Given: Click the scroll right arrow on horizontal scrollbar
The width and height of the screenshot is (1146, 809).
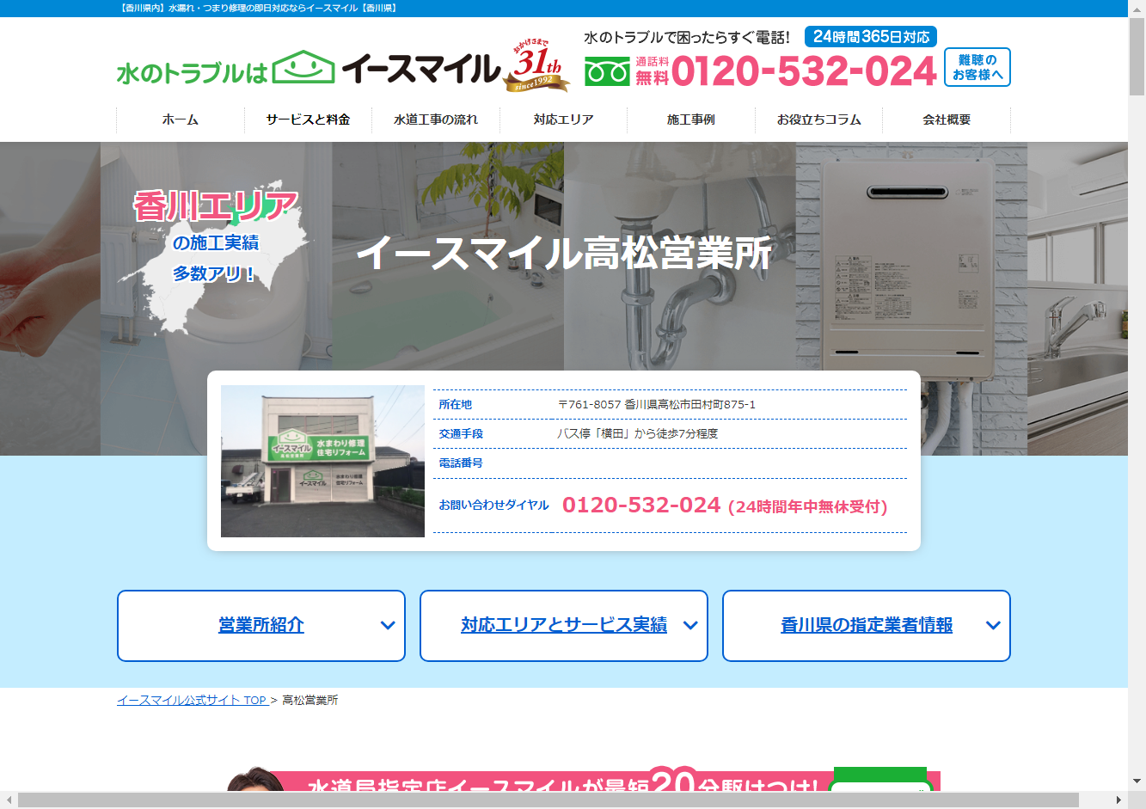Looking at the screenshot, I should (1118, 800).
